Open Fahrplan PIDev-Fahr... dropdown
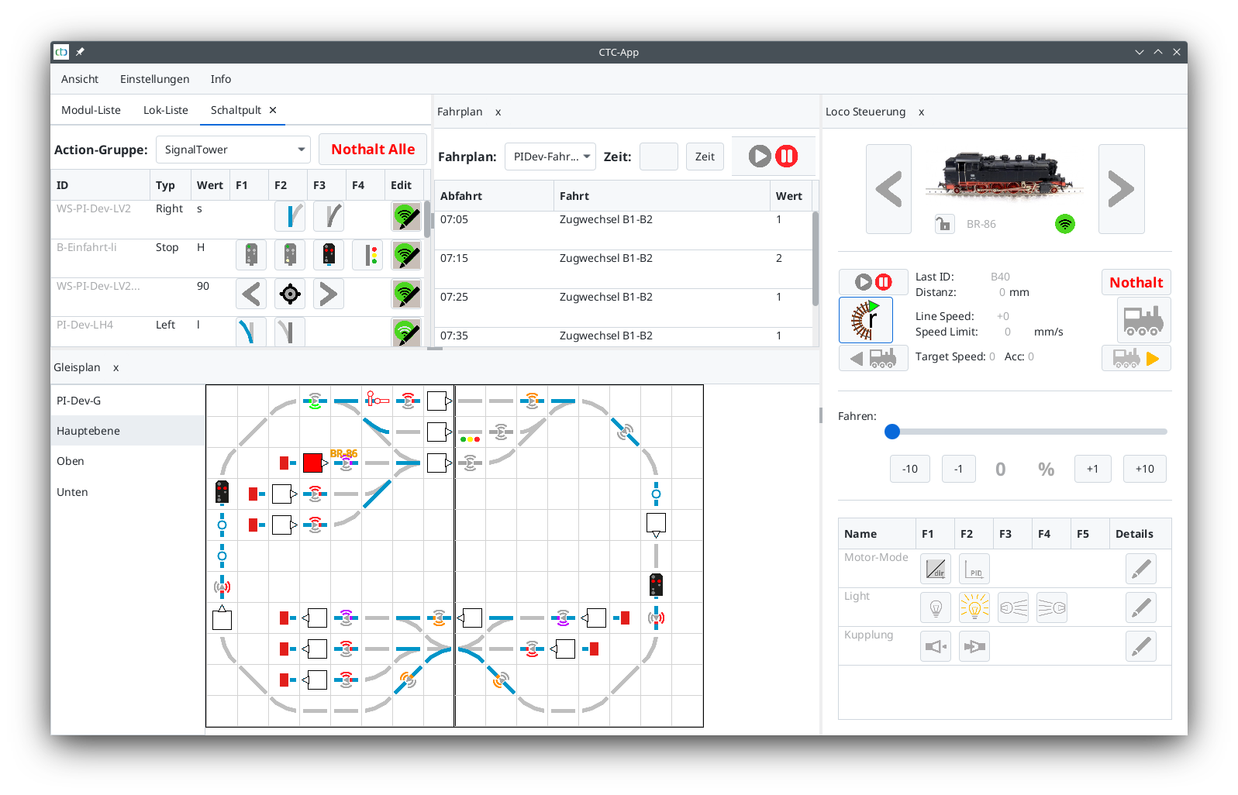The image size is (1238, 795). [x=550, y=157]
